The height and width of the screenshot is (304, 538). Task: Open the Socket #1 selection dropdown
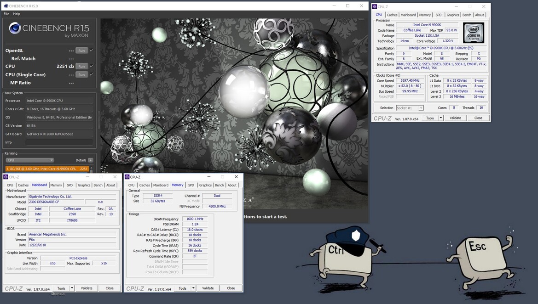[x=410, y=108]
